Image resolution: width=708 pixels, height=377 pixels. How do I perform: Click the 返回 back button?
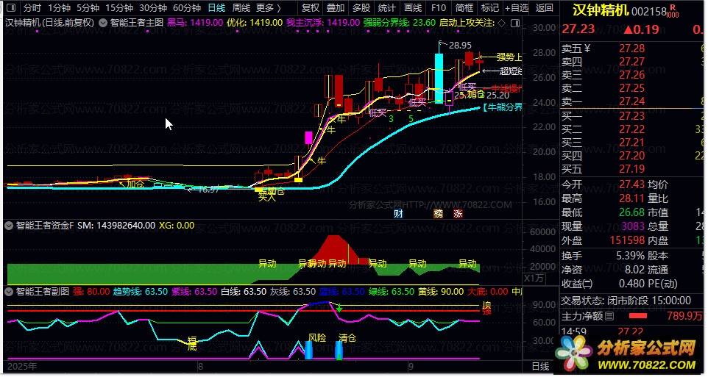(544, 7)
